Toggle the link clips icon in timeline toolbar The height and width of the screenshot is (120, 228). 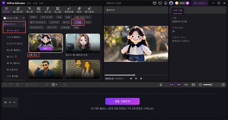[x=171, y=85]
